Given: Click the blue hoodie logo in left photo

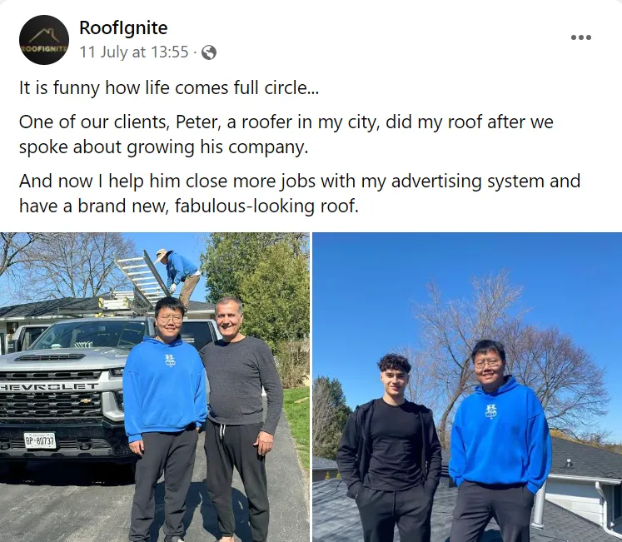Looking at the screenshot, I should pyautogui.click(x=170, y=361).
